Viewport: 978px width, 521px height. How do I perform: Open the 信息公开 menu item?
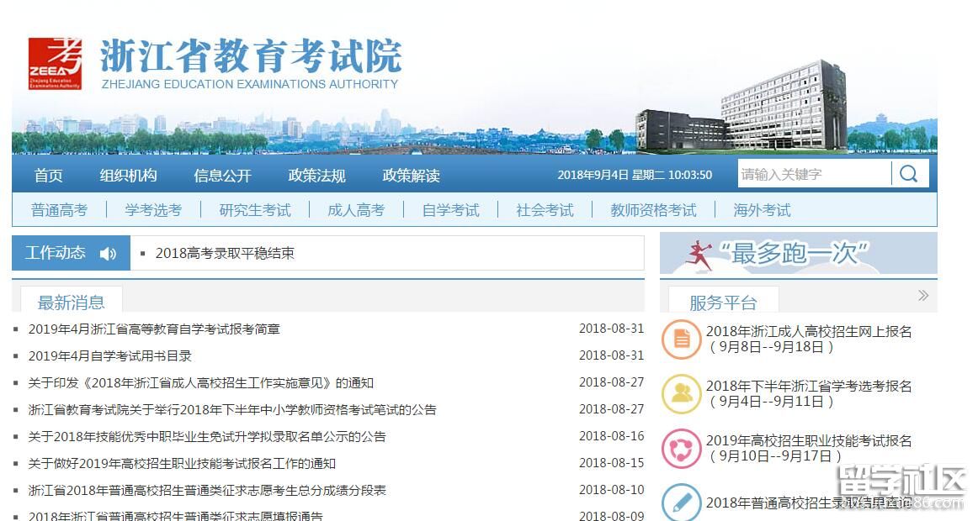[x=222, y=176]
